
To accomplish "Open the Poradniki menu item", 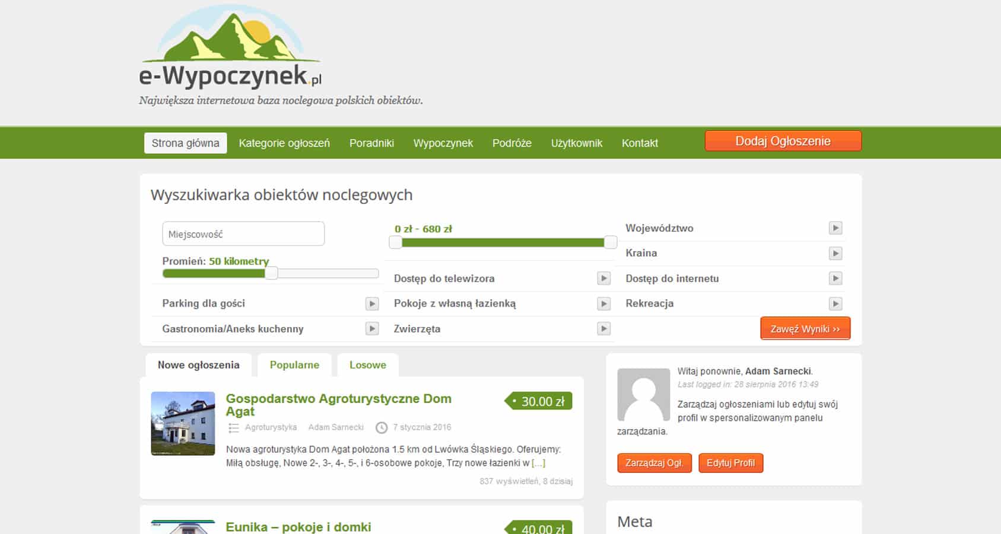I will click(x=371, y=143).
